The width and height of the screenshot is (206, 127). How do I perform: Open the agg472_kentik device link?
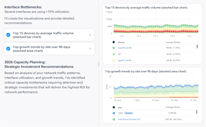pyautogui.click(x=125, y=60)
